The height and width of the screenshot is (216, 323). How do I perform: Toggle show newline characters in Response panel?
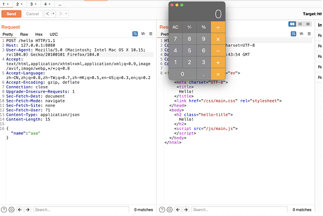[301, 34]
